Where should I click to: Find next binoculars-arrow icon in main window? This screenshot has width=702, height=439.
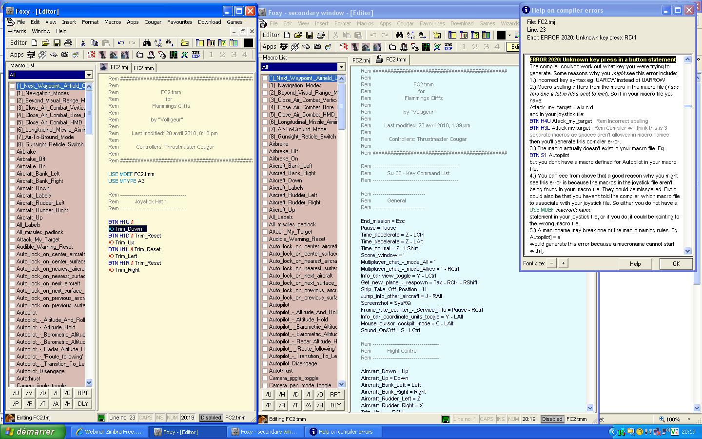[169, 43]
